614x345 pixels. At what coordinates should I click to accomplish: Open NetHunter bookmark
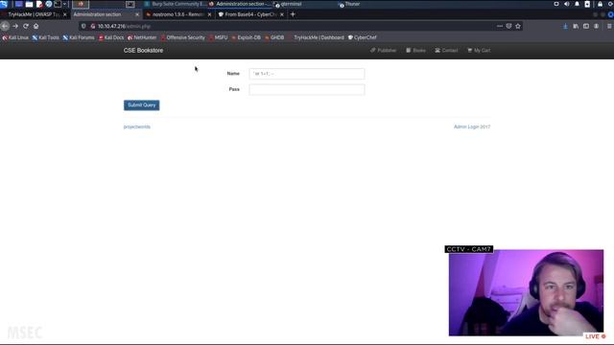click(142, 37)
